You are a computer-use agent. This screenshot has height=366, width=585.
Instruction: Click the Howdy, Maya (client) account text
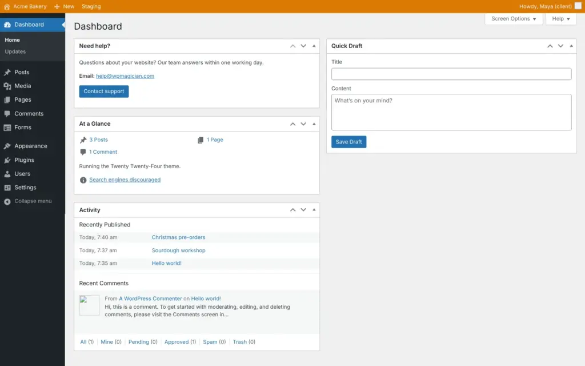point(546,6)
